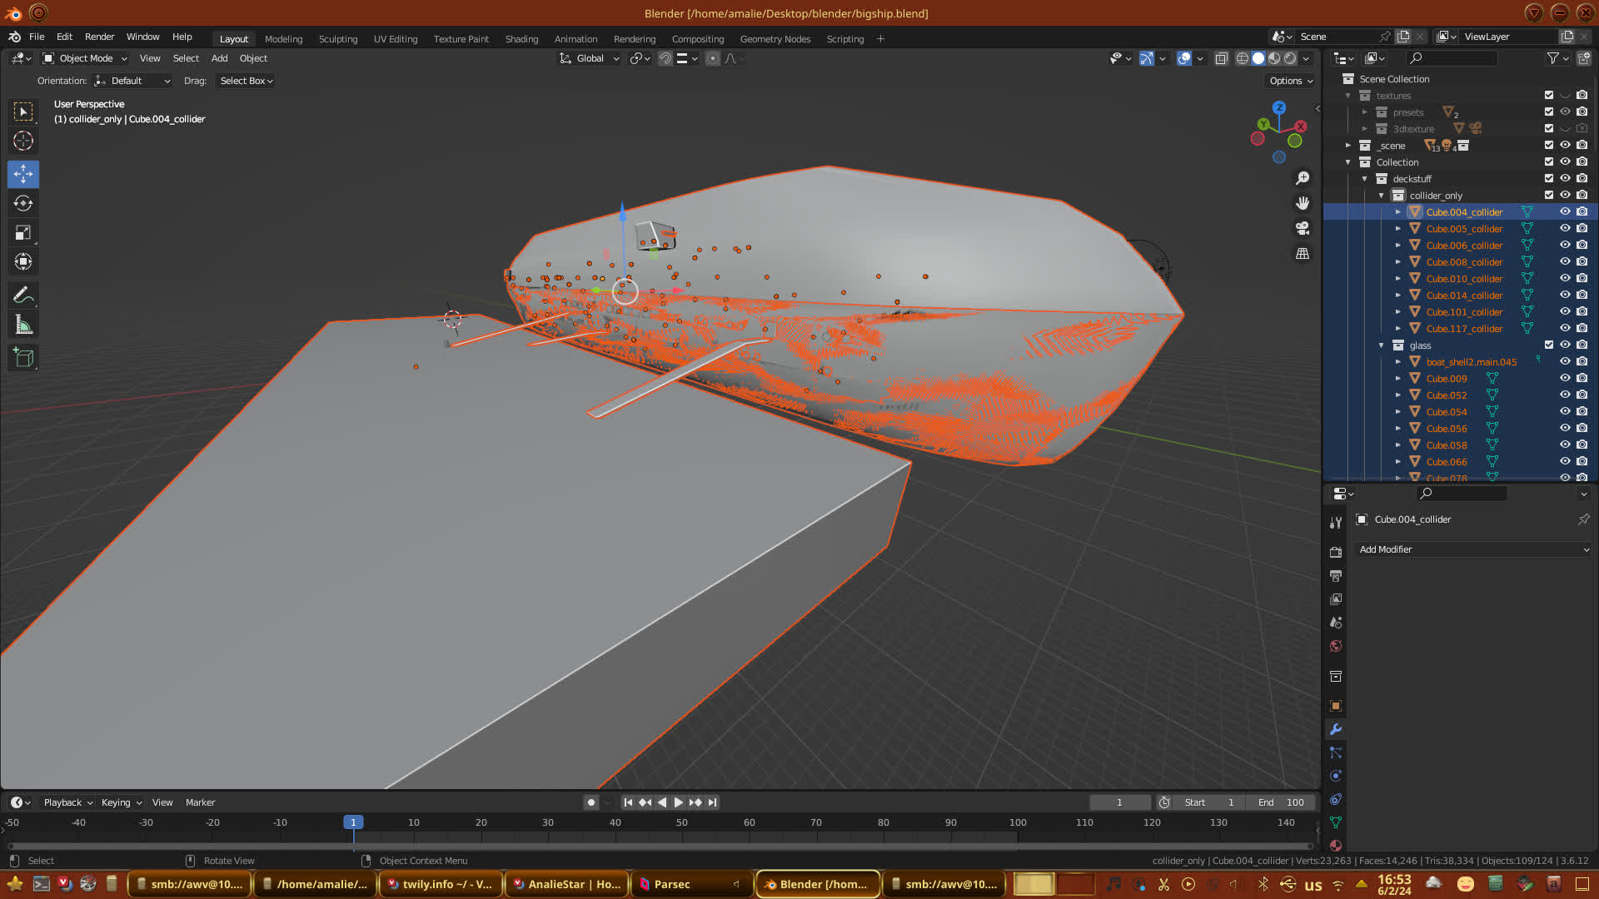Hide Cube.005_collider with its eye icon
The width and height of the screenshot is (1599, 899).
click(1565, 228)
